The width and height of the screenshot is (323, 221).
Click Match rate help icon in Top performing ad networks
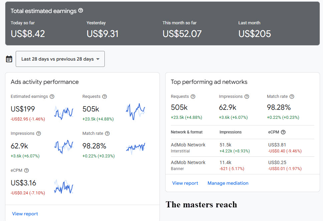click(292, 97)
